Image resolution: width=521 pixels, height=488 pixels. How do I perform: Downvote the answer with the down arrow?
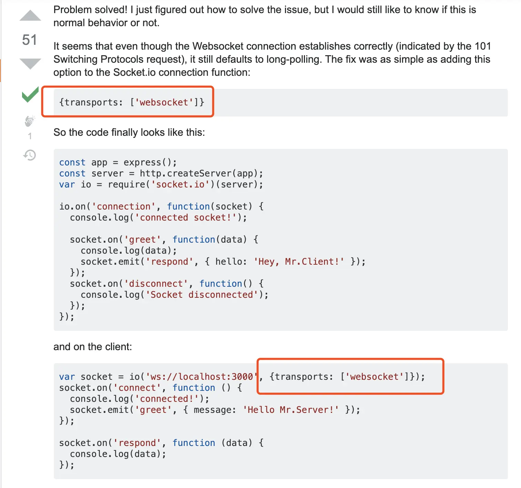point(30,64)
